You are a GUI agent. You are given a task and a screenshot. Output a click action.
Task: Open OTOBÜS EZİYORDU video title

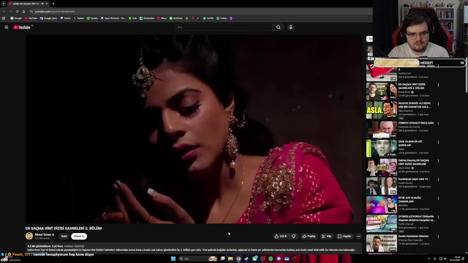(416, 218)
